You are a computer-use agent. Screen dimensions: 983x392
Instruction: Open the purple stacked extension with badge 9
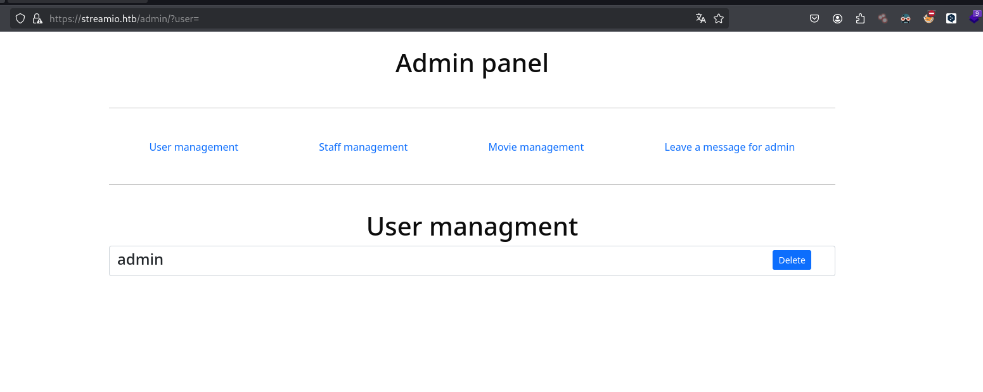(x=974, y=18)
